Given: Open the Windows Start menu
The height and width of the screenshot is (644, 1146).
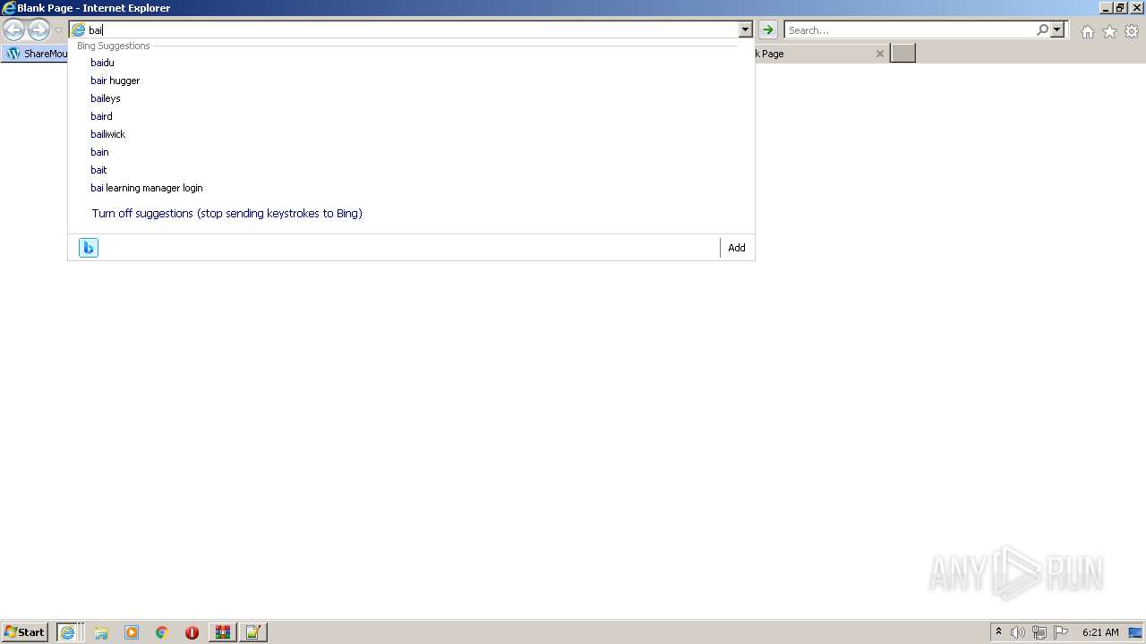Looking at the screenshot, I should (24, 632).
